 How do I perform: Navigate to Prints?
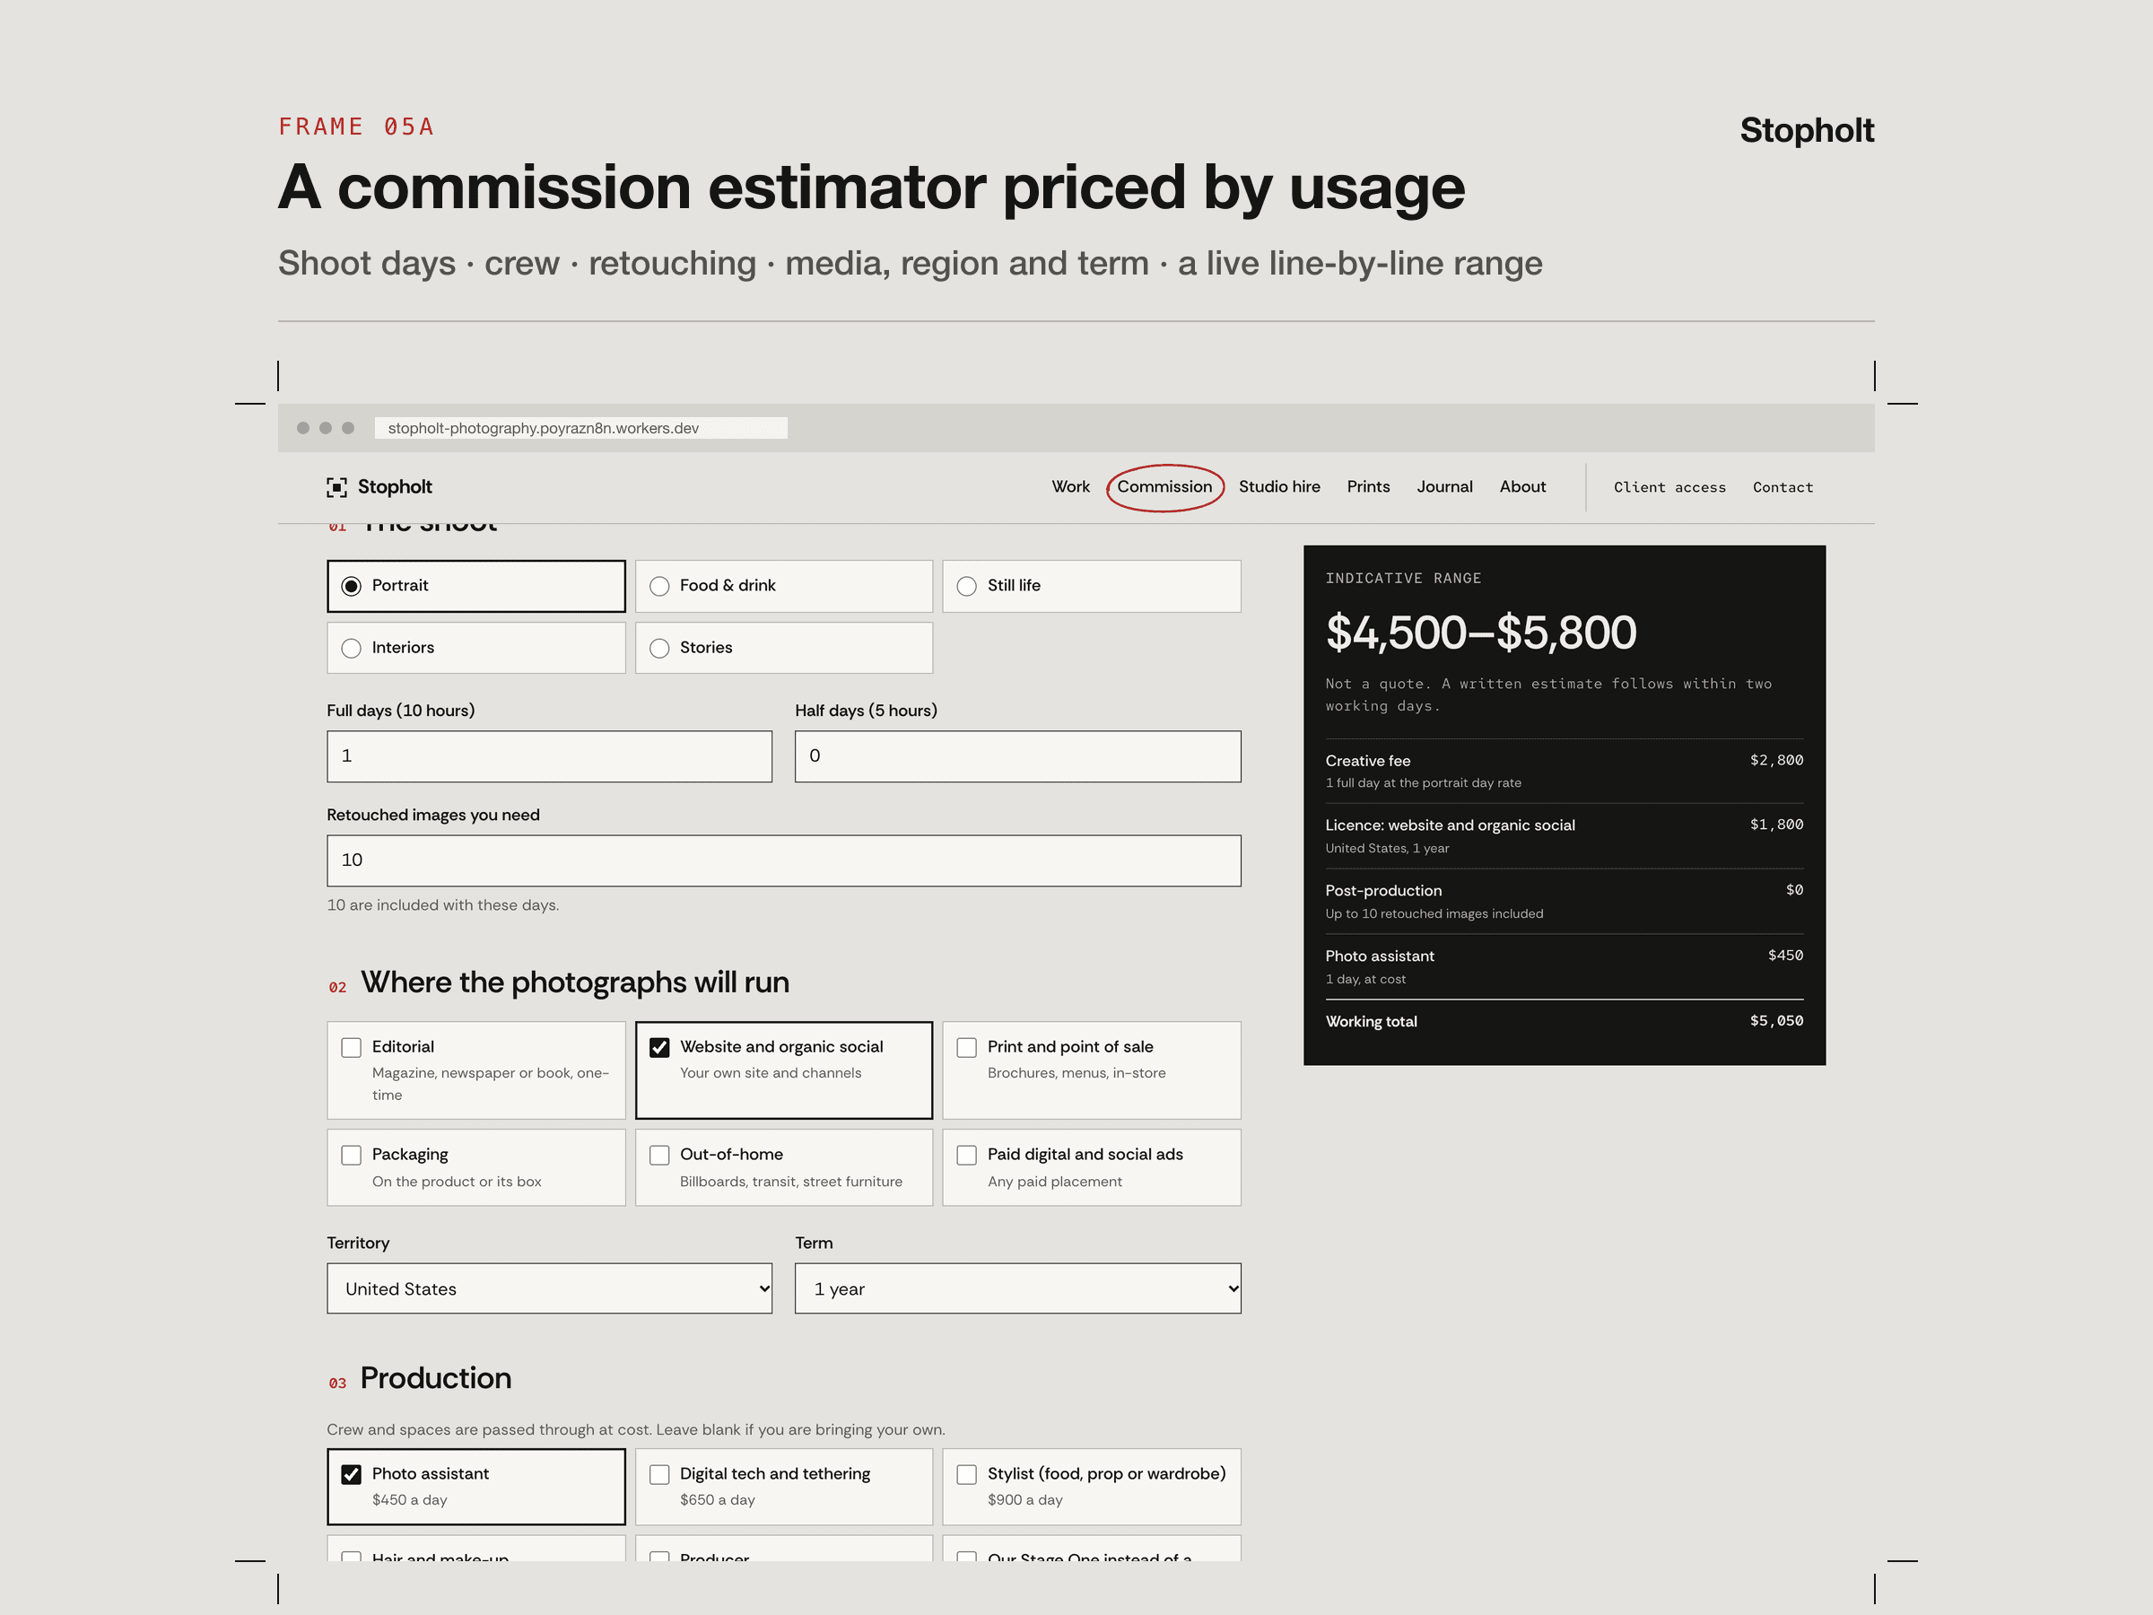1367,486
